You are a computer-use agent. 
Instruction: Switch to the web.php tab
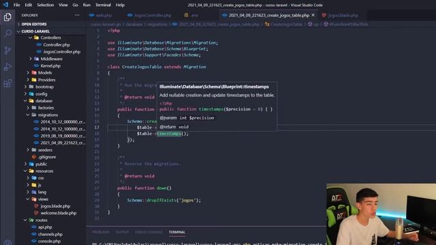pos(104,15)
